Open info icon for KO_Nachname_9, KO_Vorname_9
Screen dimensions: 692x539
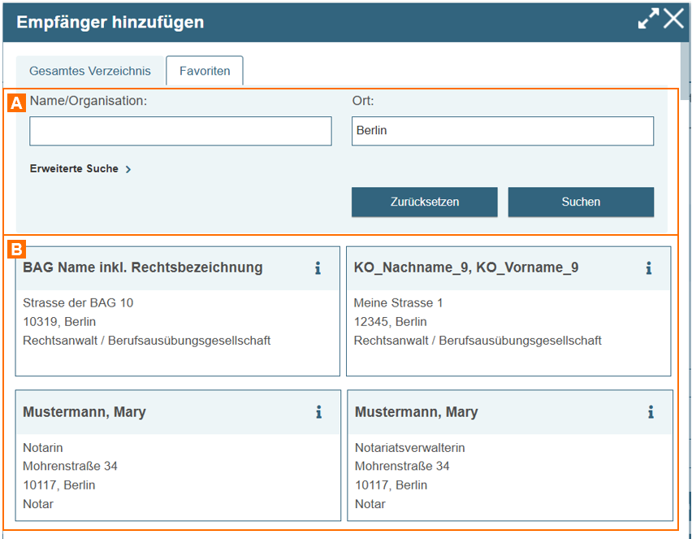coord(648,268)
